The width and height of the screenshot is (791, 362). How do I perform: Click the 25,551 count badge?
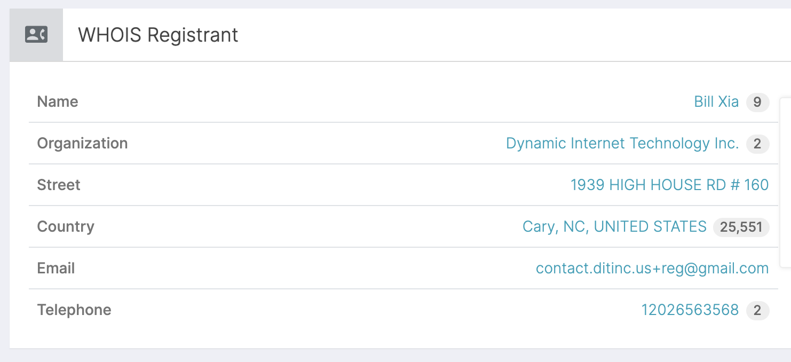tap(741, 227)
